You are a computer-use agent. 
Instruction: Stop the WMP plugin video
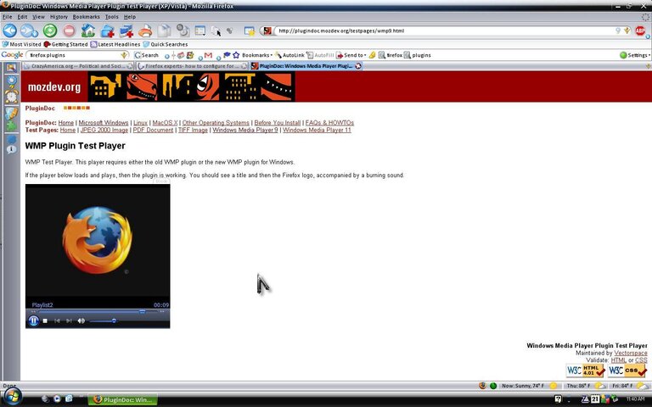[x=45, y=321]
